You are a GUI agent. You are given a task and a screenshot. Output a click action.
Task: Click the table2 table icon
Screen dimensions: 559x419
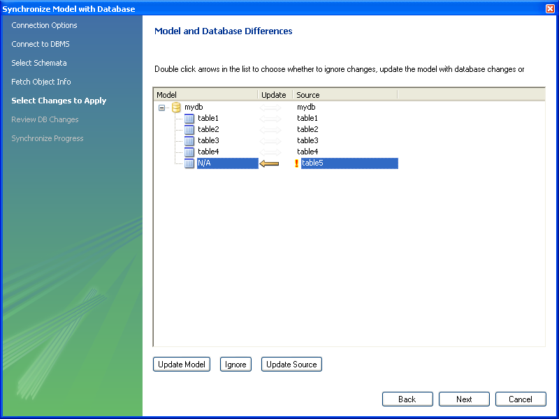(189, 130)
